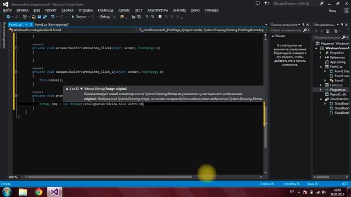This screenshot has width=351, height=197.
Task: Switch to Form1.cs [Конструктор] tab
Action: click(52, 25)
